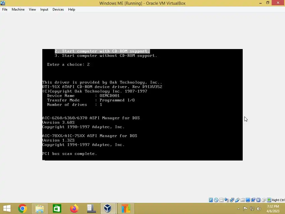Image resolution: width=285 pixels, height=214 pixels.
Task: Restore down the VirtualBox window
Action: click(267, 3)
